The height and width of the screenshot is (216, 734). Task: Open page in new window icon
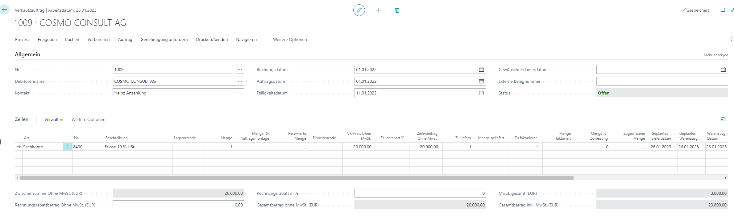(x=723, y=10)
